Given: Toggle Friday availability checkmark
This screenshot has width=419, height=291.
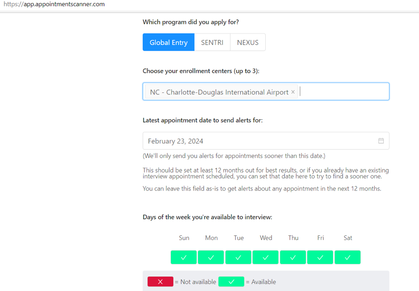Looking at the screenshot, I should [x=320, y=258].
